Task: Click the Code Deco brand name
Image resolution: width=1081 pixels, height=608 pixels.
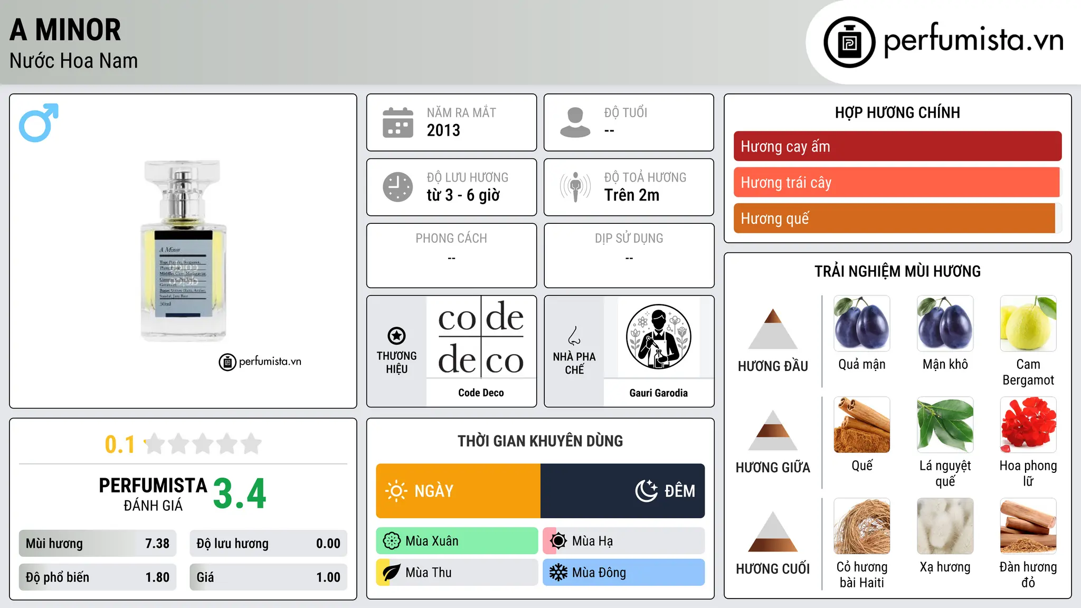Action: click(x=481, y=393)
